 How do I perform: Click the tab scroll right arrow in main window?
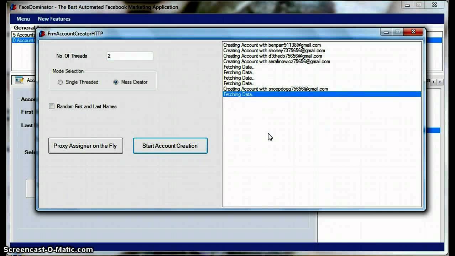coord(440,82)
